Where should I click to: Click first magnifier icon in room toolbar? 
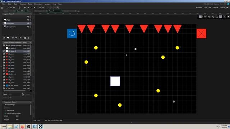point(205,17)
